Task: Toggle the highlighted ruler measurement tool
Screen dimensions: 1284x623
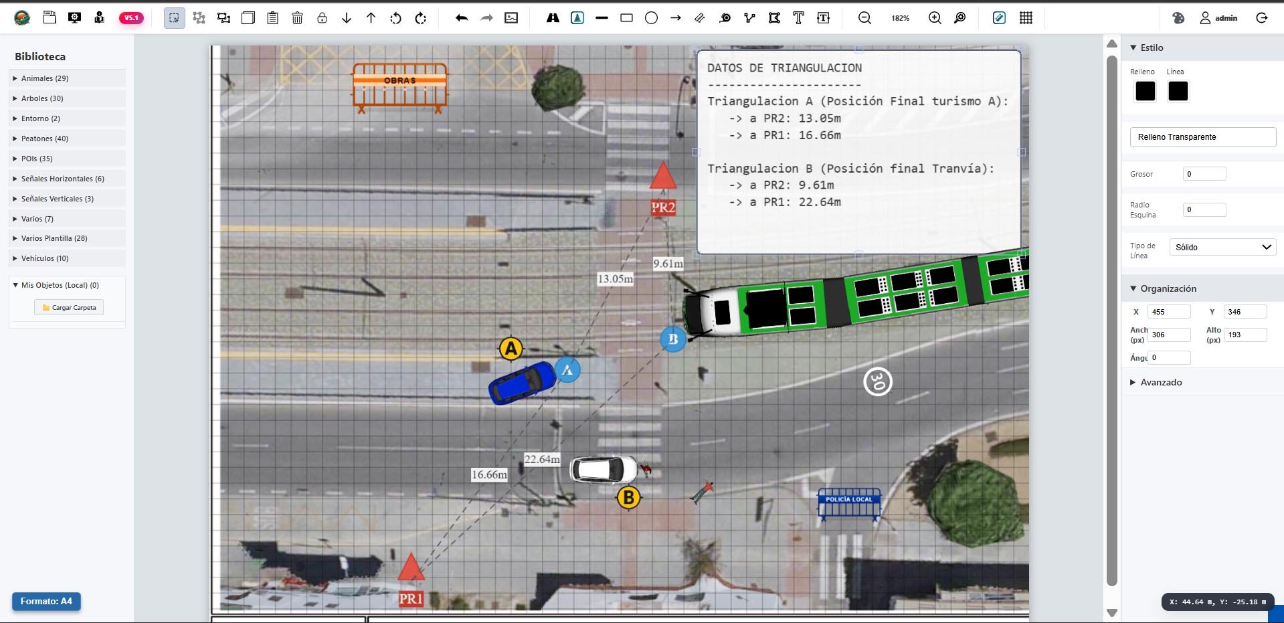Action: 999,18
